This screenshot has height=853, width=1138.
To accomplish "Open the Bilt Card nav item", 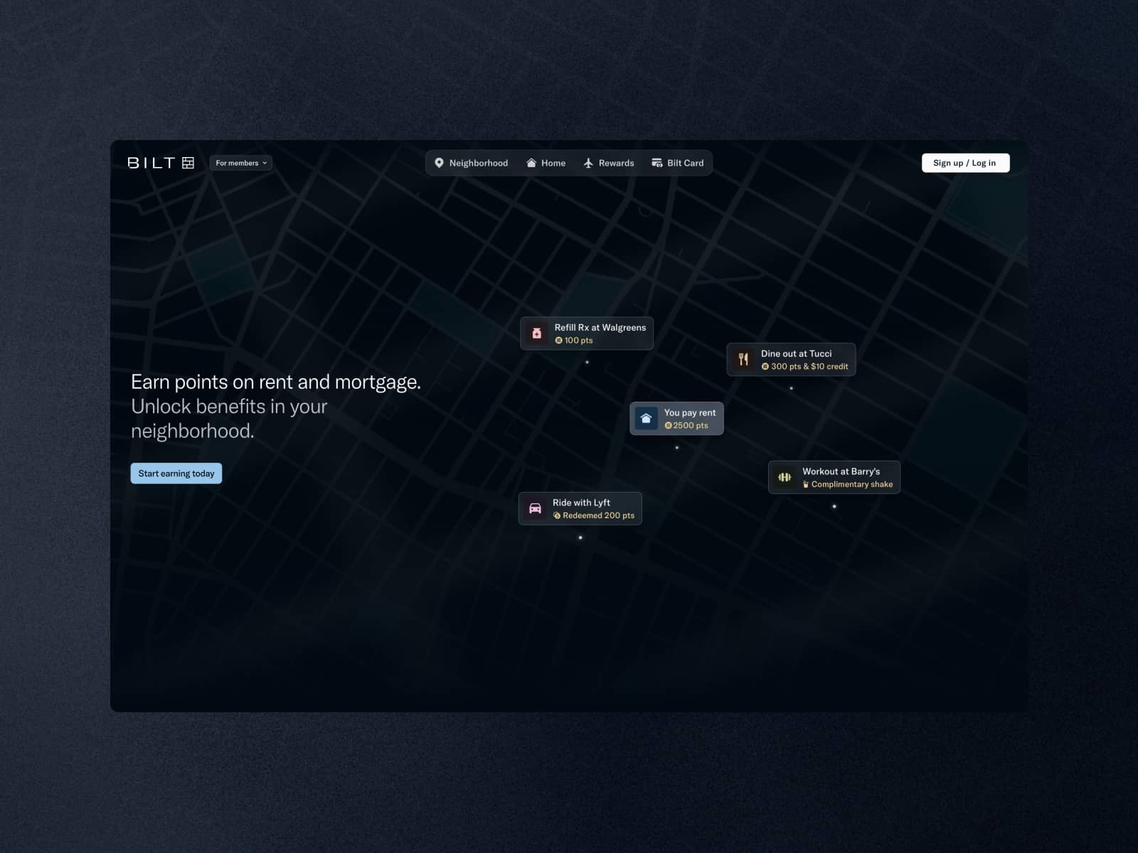I will pyautogui.click(x=678, y=163).
